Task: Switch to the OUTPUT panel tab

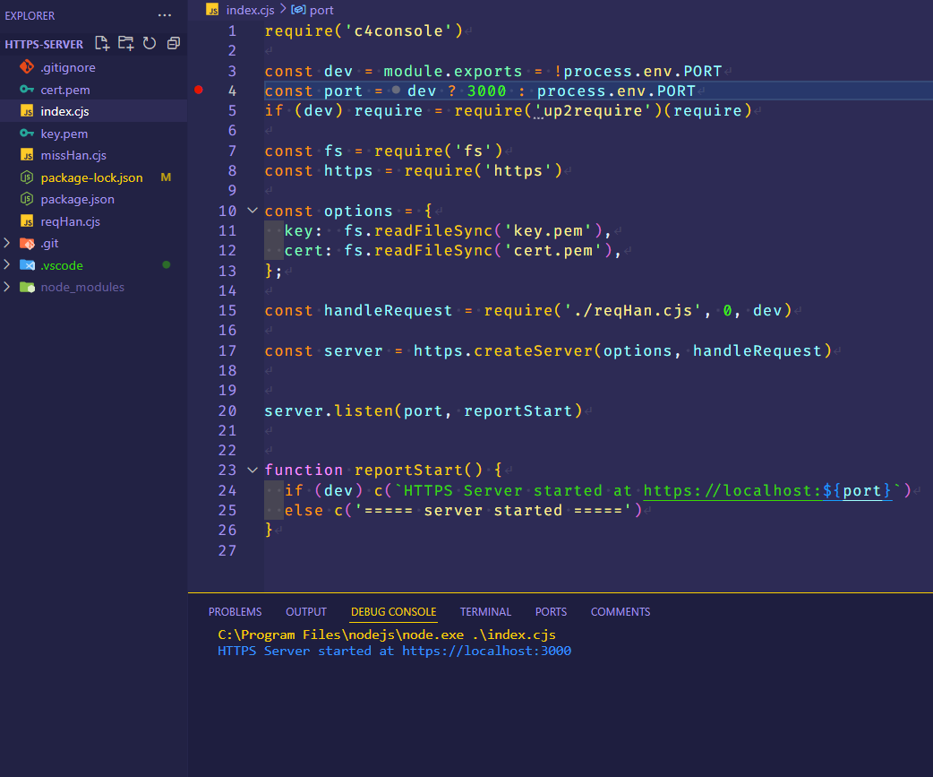Action: (x=306, y=612)
